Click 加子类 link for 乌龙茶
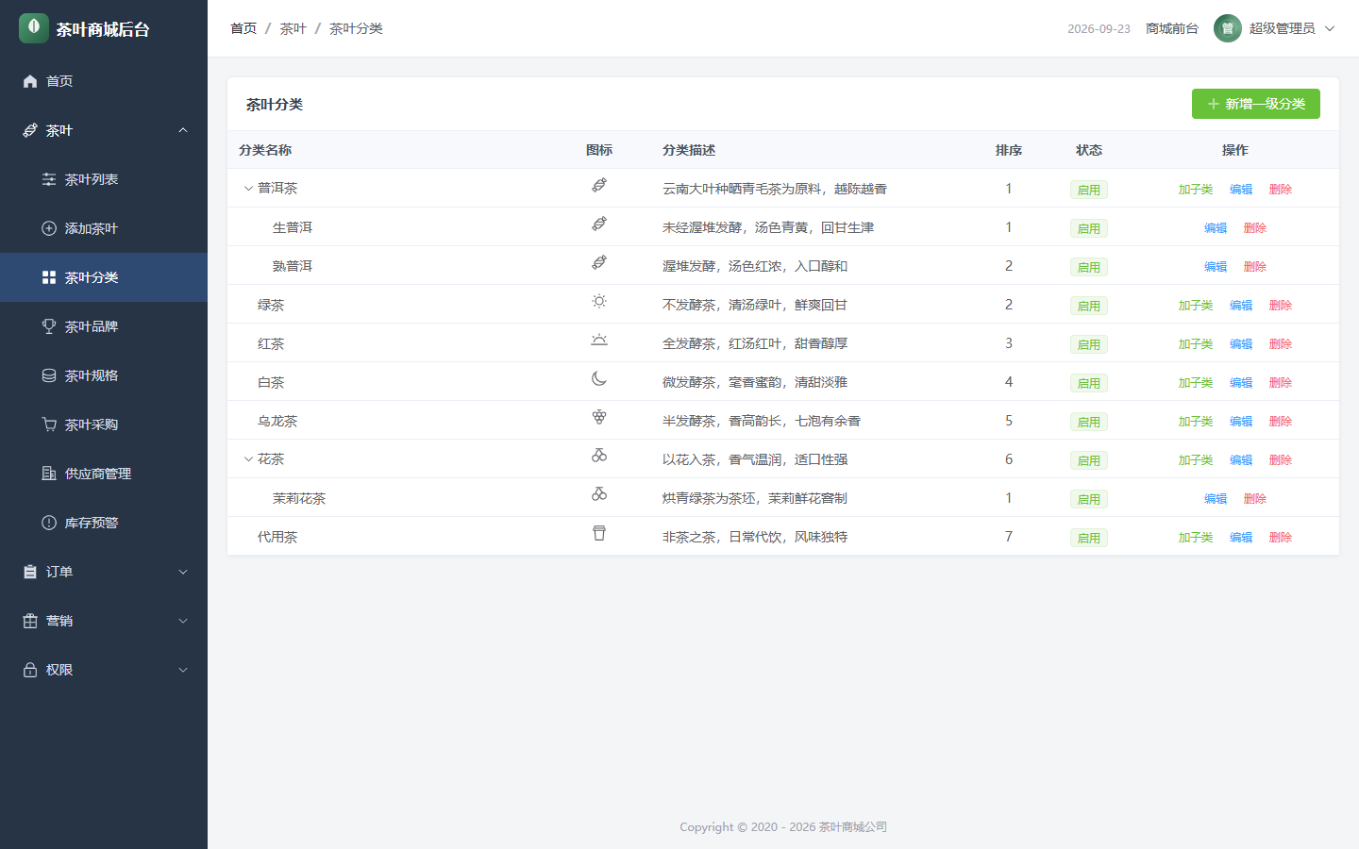 [1196, 422]
